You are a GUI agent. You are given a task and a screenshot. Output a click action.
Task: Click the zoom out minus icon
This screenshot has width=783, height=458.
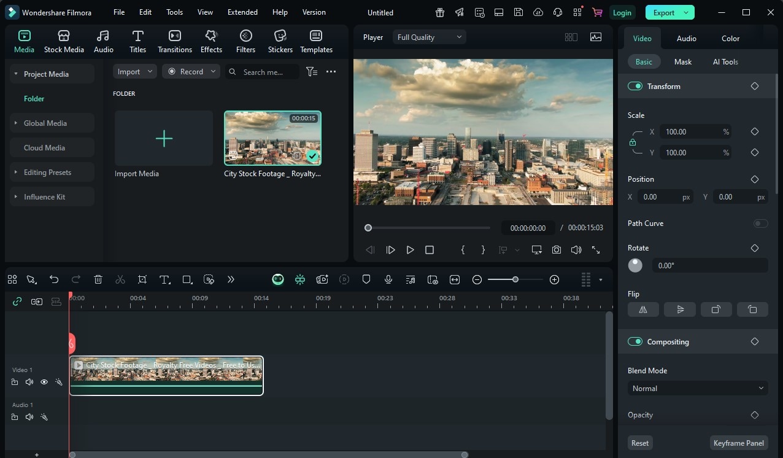477,279
